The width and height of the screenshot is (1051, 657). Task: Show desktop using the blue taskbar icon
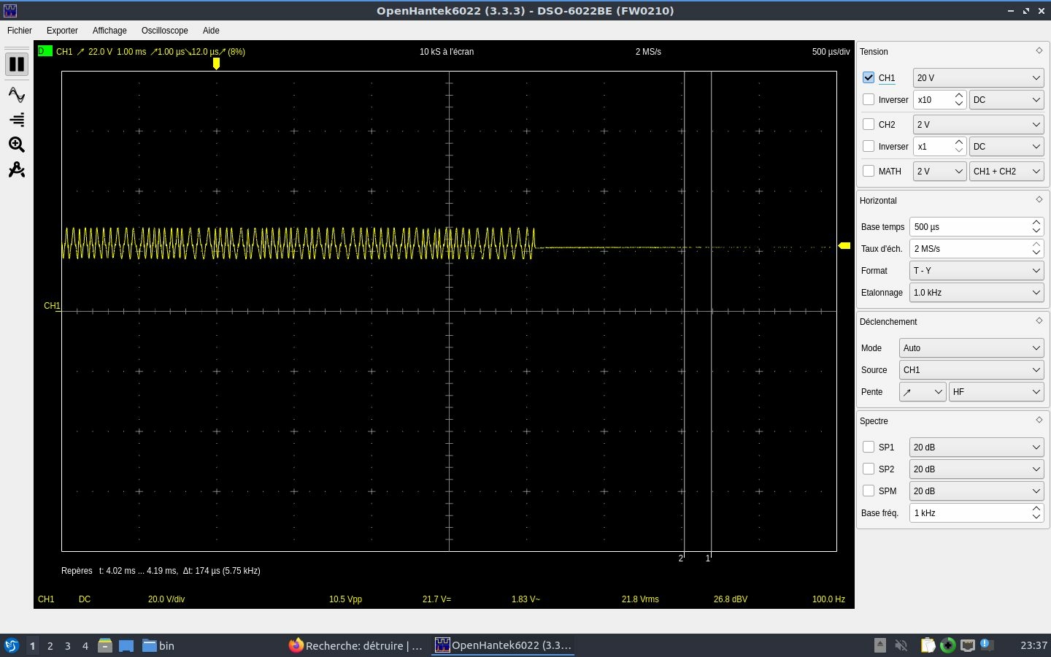[126, 645]
